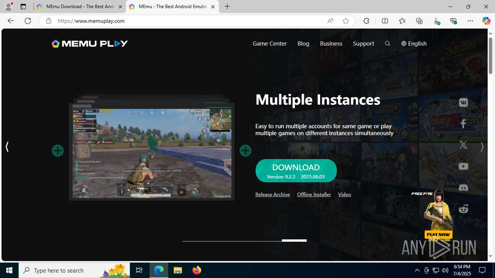
Task: Click DOWNLOAD Version 9.2.3 button
Action: (x=296, y=171)
